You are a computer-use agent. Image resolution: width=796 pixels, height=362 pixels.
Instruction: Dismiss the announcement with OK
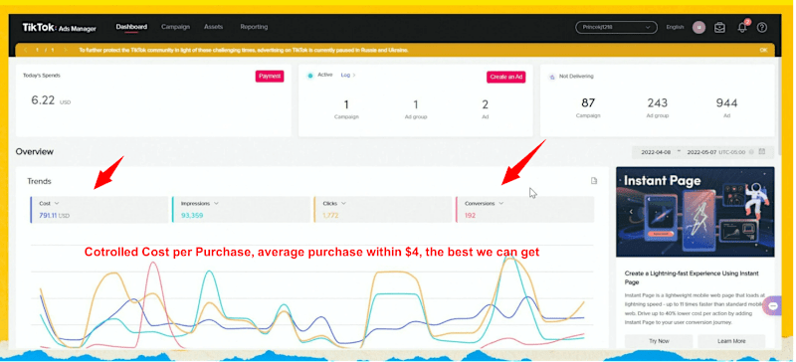click(763, 51)
